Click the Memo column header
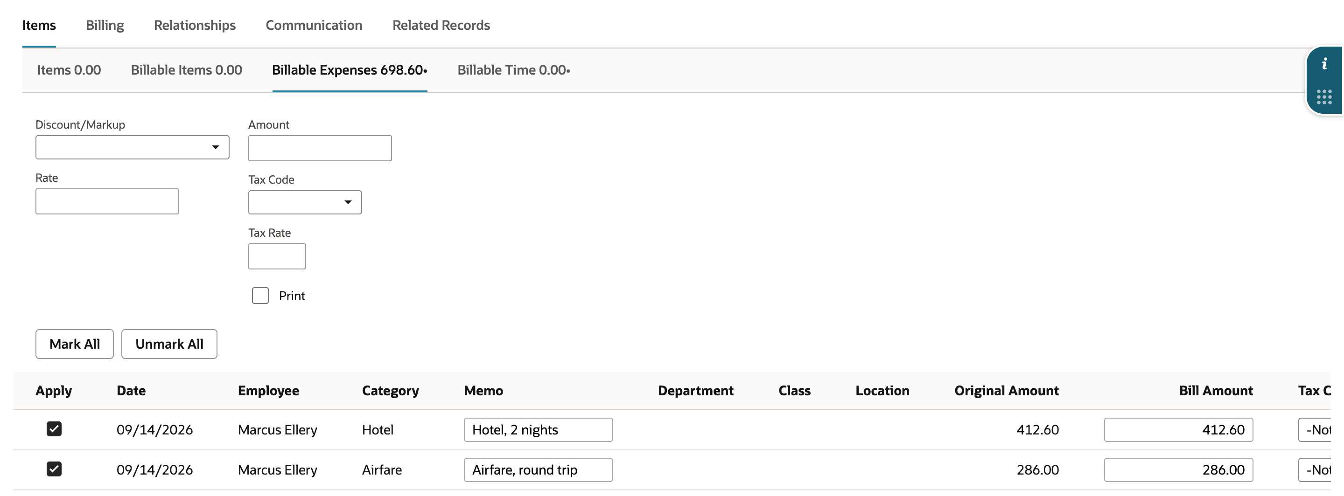 pos(483,391)
